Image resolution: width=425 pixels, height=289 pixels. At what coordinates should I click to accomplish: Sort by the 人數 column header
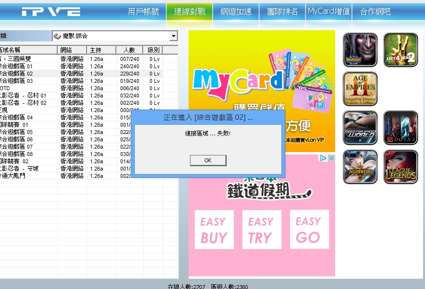tap(129, 50)
